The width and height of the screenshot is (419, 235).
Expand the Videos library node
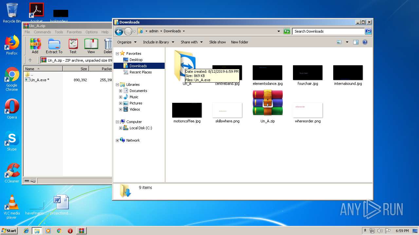point(120,109)
